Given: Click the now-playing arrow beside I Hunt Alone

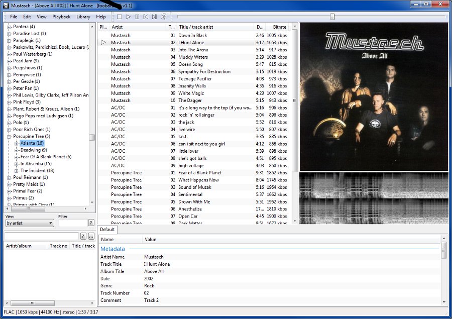Looking at the screenshot, I should click(x=103, y=42).
